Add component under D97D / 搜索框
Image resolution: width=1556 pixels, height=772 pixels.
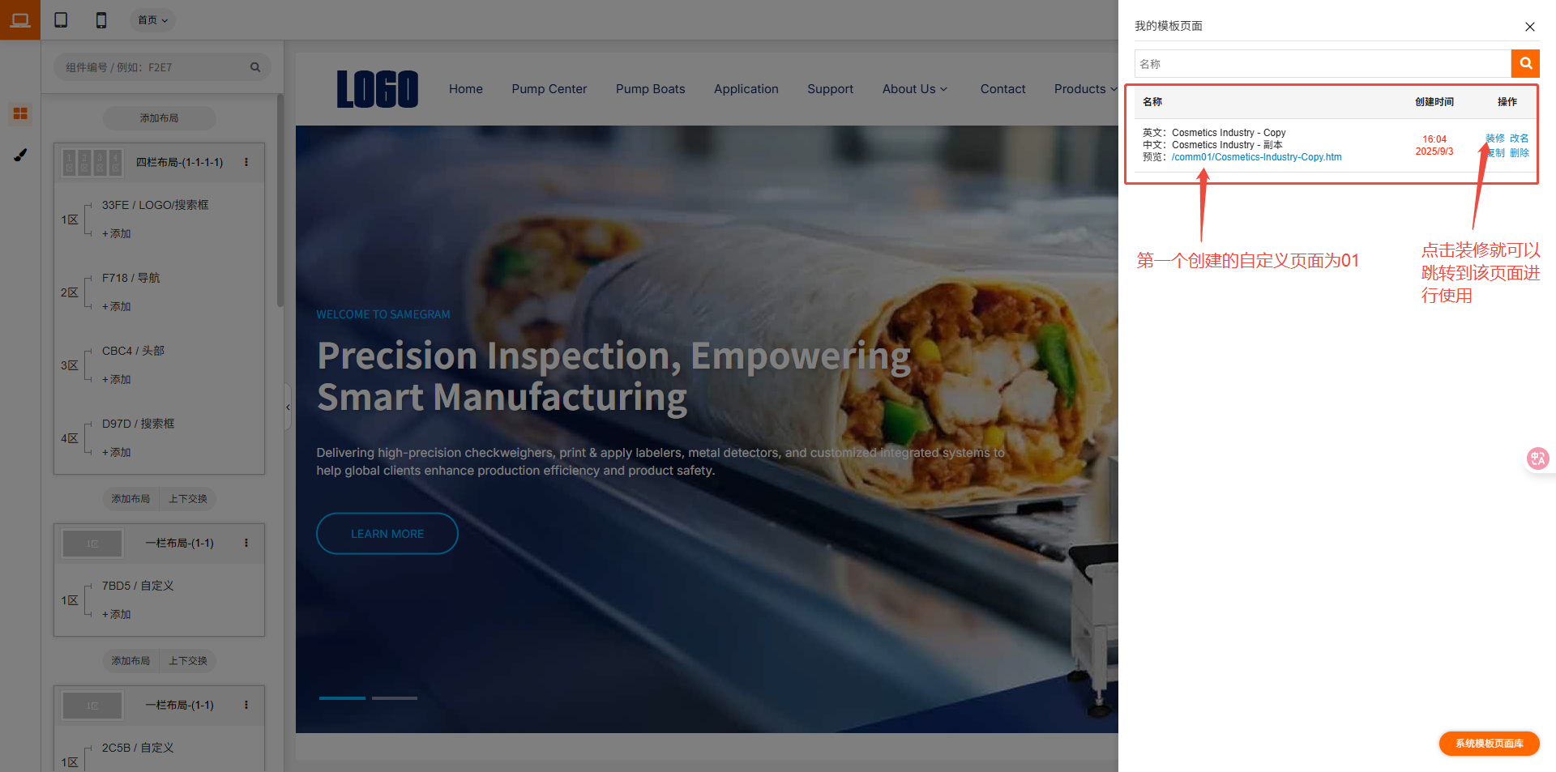point(117,452)
